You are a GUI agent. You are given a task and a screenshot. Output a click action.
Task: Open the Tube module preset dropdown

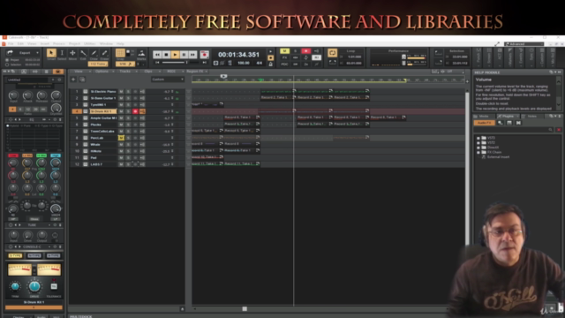coord(49,225)
